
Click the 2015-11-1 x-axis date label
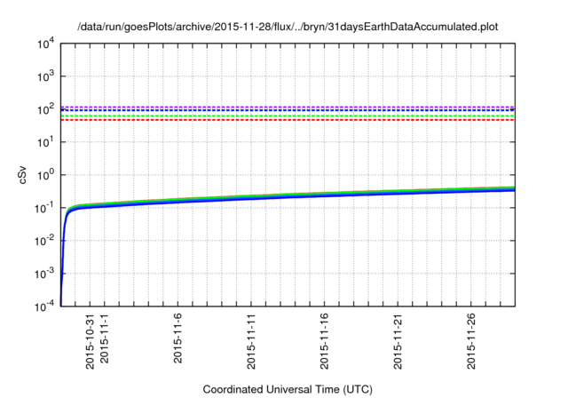[105, 338]
